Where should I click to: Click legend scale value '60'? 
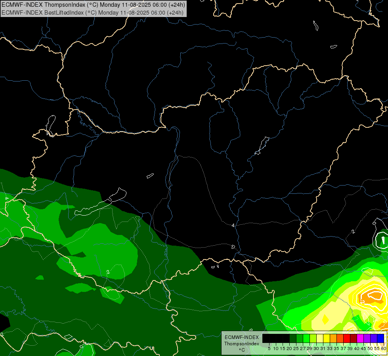pos(384,348)
